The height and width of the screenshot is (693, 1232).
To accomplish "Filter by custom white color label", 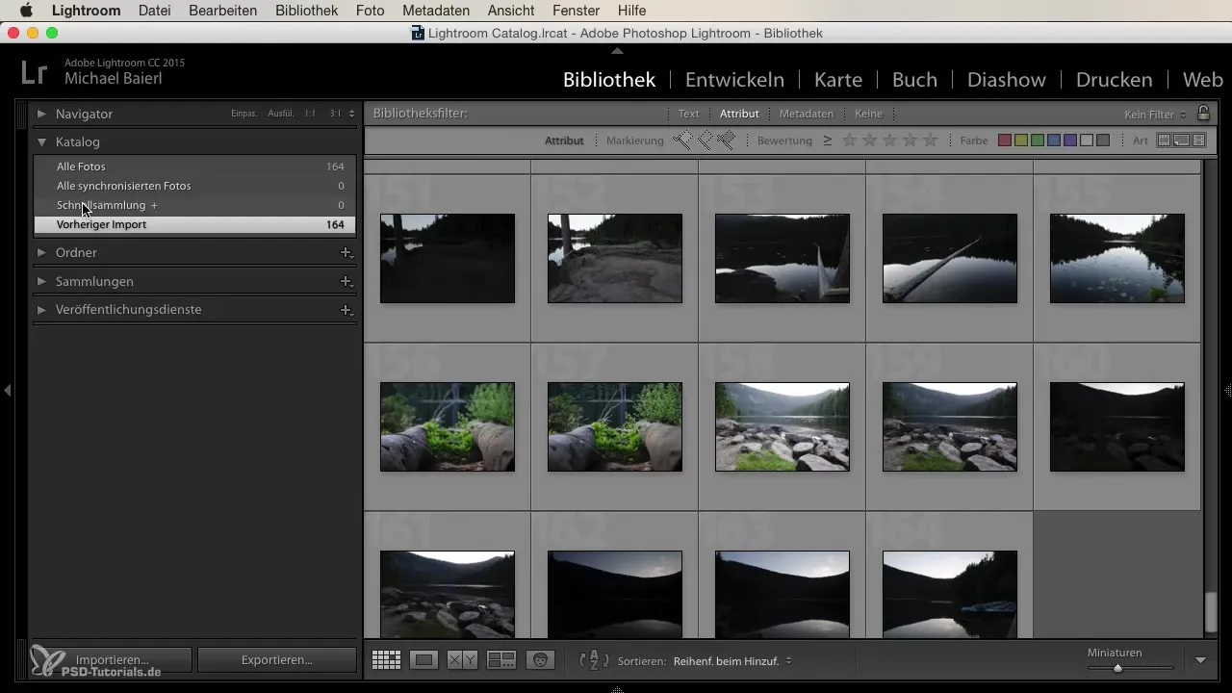I will 1087,141.
